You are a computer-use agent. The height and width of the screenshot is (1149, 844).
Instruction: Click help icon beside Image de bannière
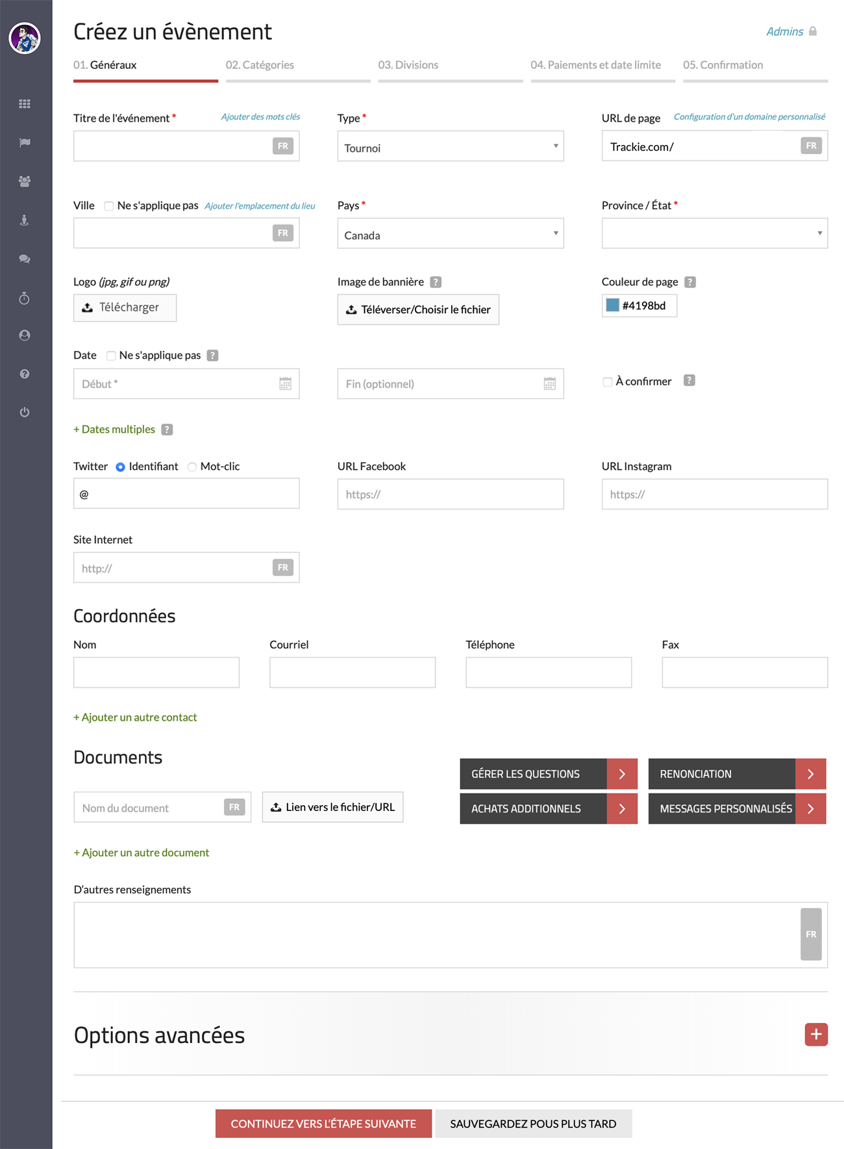436,282
